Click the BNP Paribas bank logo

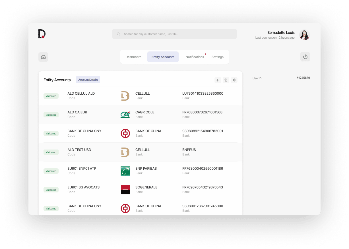click(125, 171)
